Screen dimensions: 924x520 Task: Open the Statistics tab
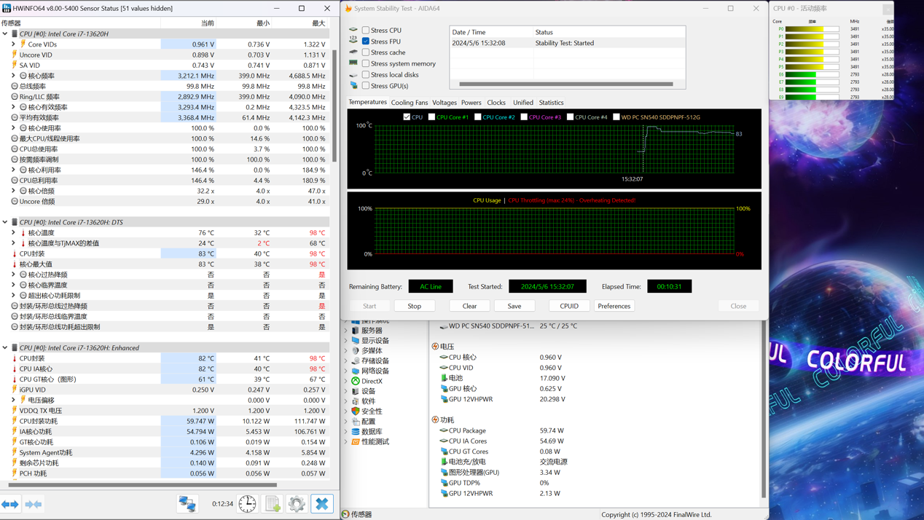[551, 103]
